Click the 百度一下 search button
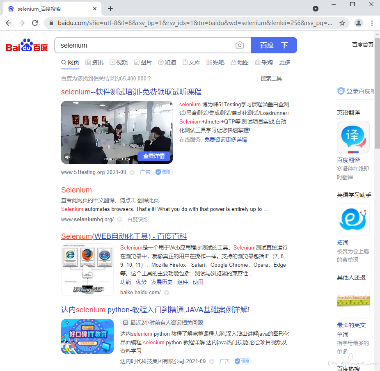This screenshot has width=380, height=371. point(274,45)
